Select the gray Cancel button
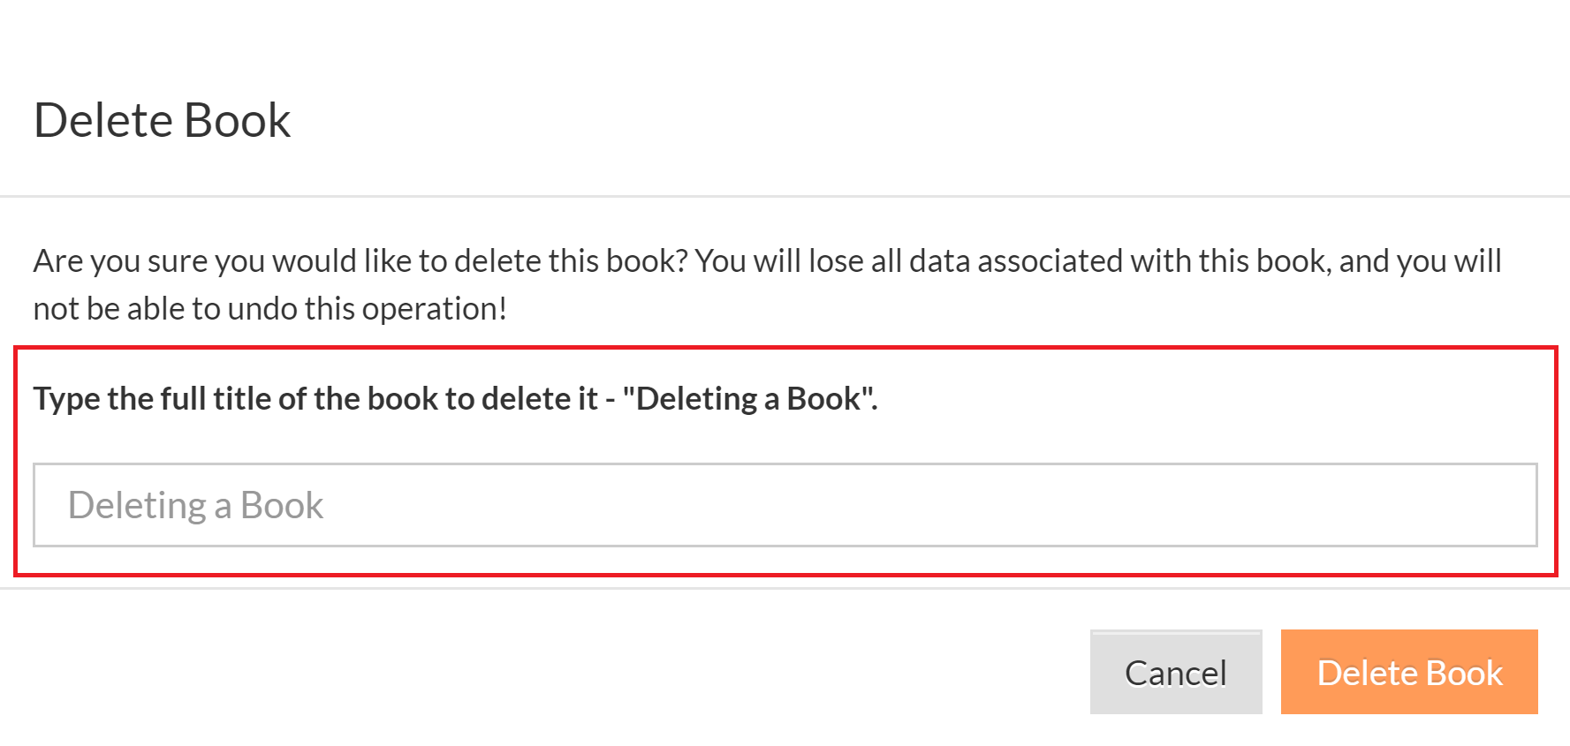 [x=1175, y=673]
